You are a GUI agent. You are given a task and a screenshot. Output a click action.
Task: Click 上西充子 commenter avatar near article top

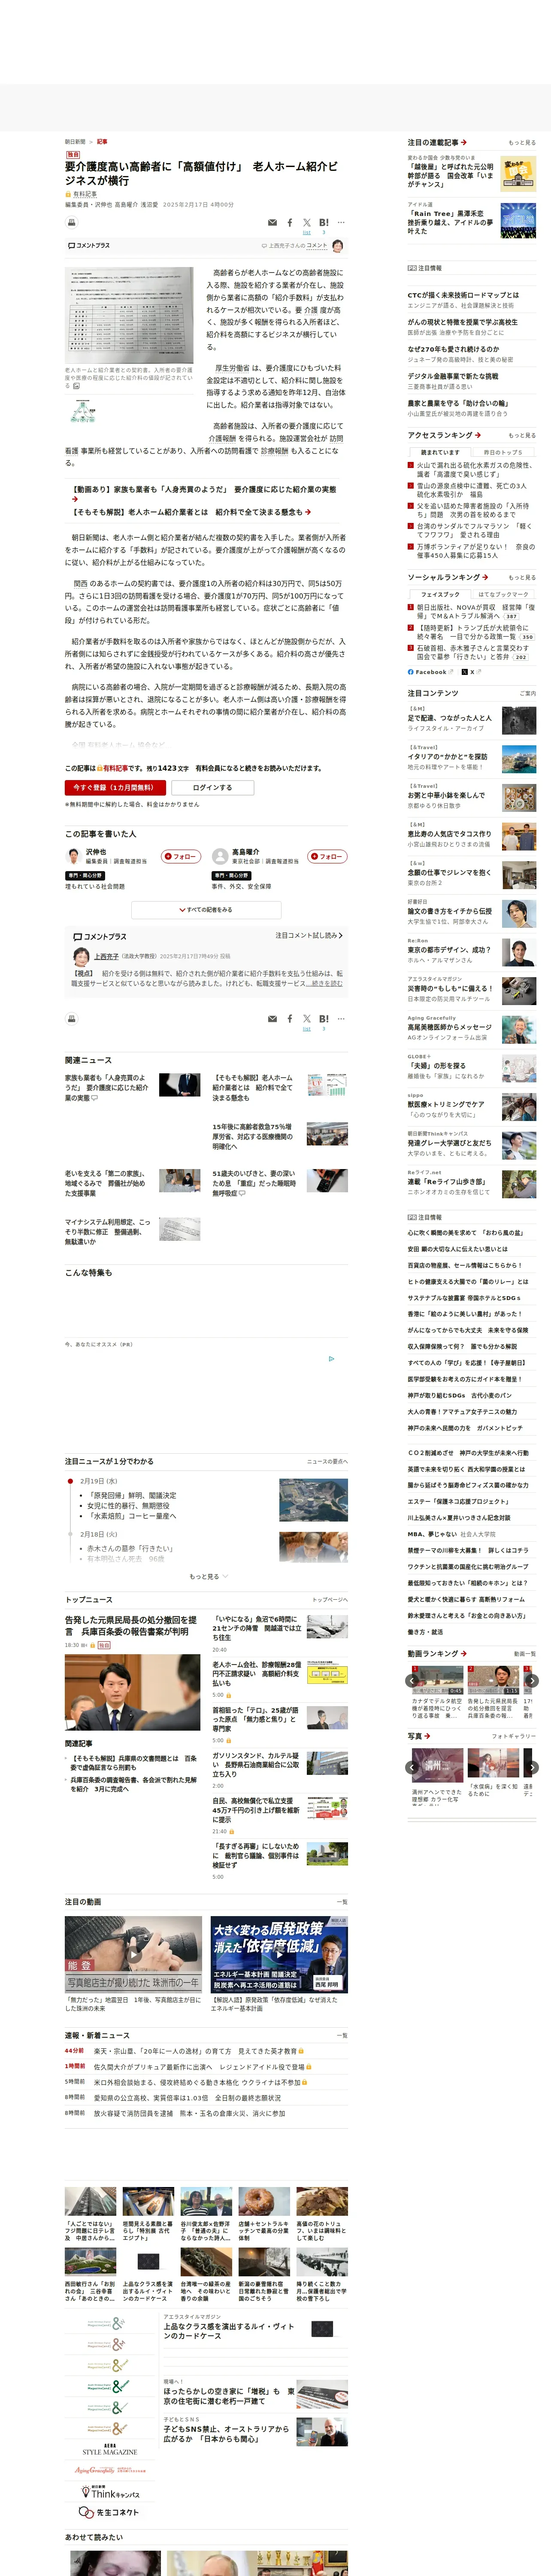338,245
